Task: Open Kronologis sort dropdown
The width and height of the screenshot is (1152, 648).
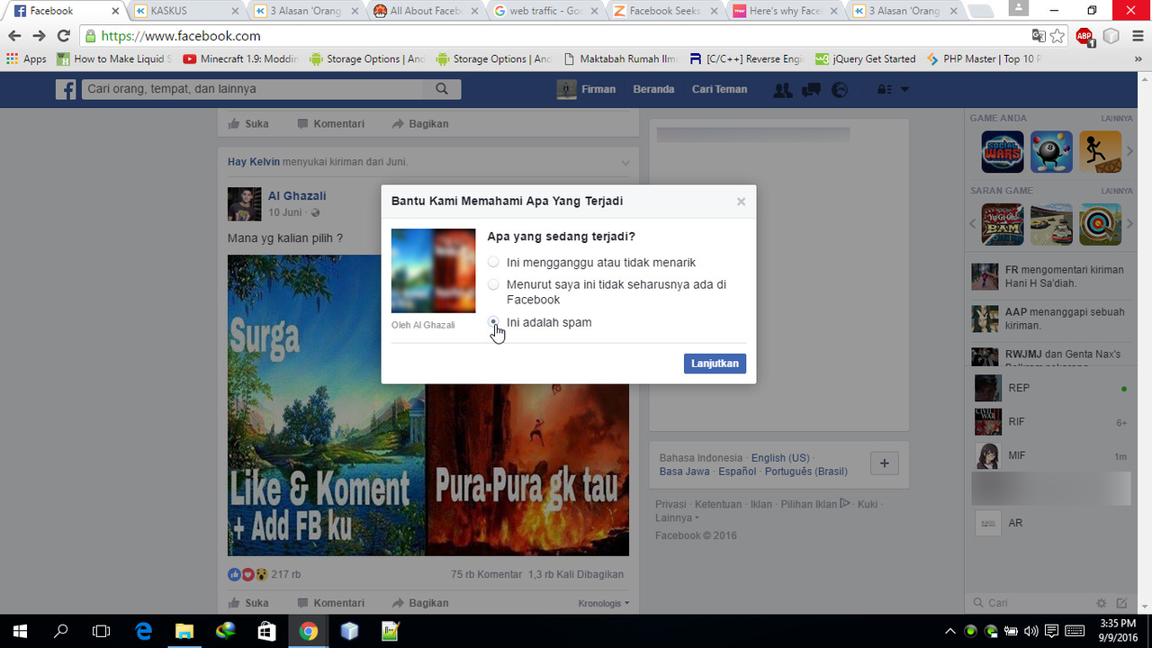Action: pos(604,603)
